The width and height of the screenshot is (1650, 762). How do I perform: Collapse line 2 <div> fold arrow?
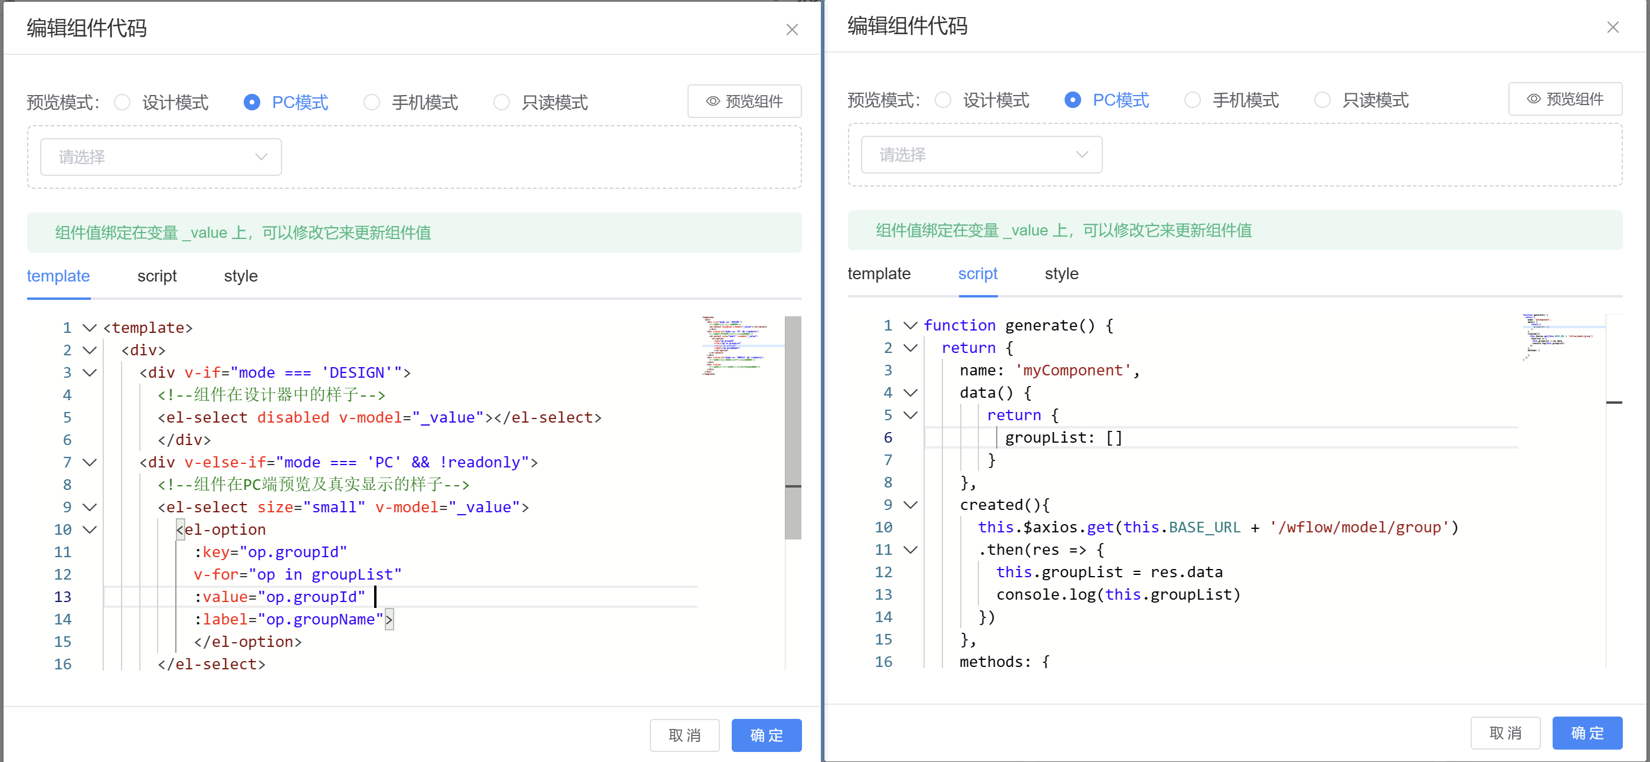(x=90, y=351)
